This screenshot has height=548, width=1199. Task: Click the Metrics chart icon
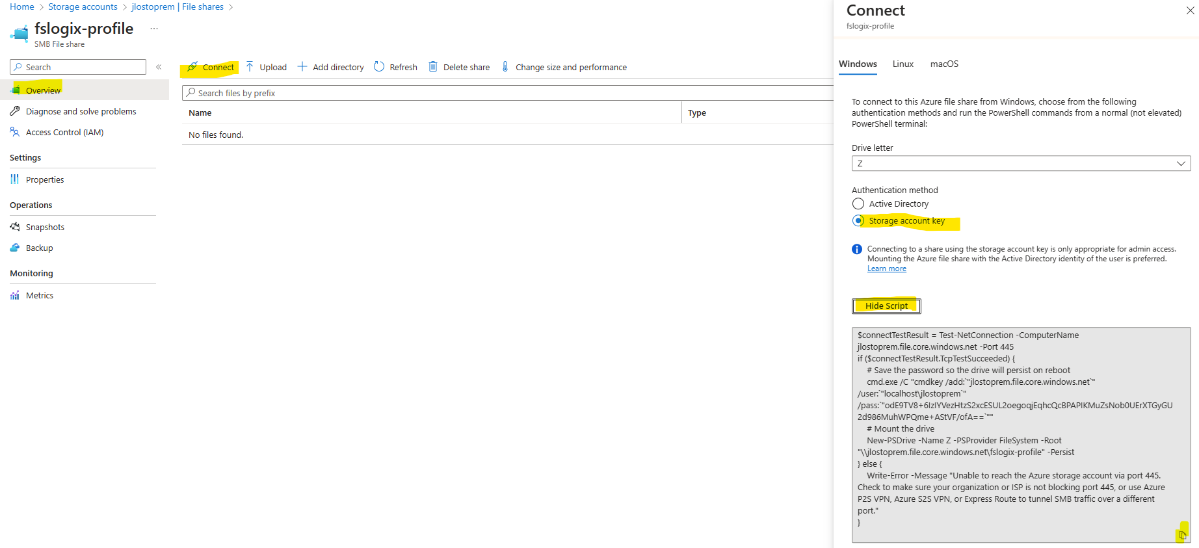pos(15,295)
